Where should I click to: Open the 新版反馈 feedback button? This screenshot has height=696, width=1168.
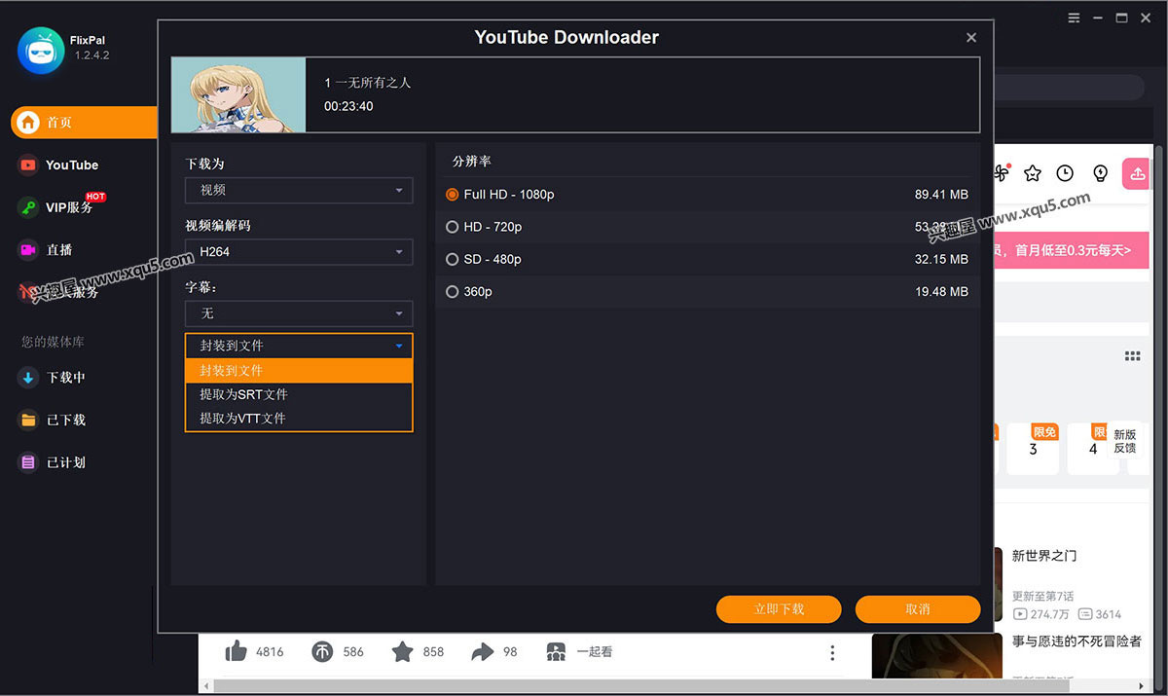click(x=1125, y=441)
